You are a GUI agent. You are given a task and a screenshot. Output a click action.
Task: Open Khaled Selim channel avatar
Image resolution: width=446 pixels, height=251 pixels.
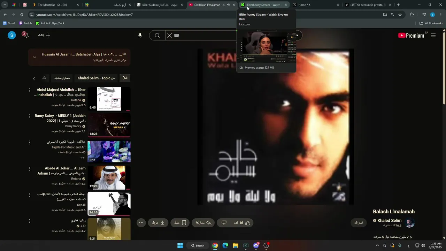pyautogui.click(x=410, y=223)
